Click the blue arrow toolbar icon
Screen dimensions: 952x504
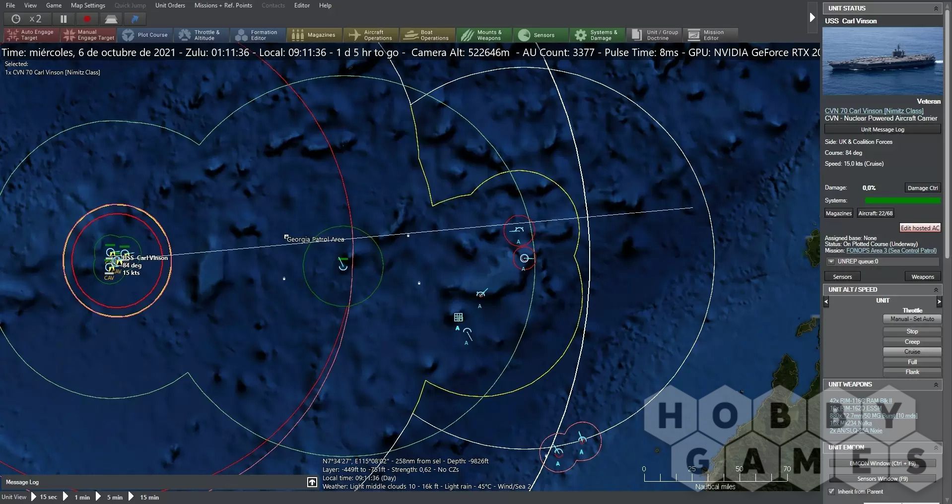135,19
